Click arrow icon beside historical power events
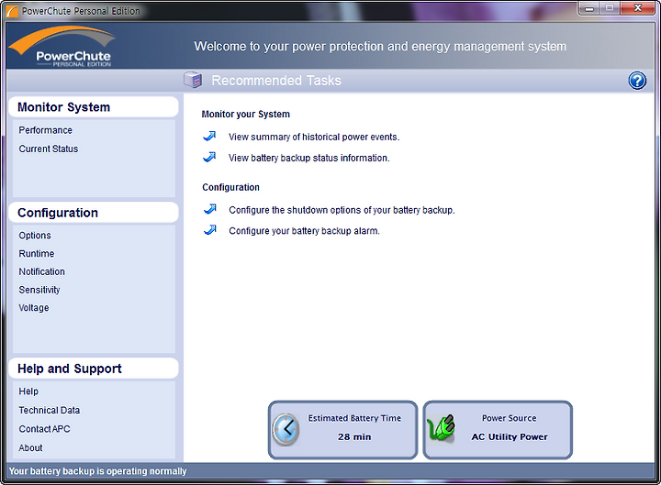 [x=209, y=136]
